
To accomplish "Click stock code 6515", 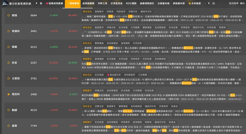I will click(34, 47).
